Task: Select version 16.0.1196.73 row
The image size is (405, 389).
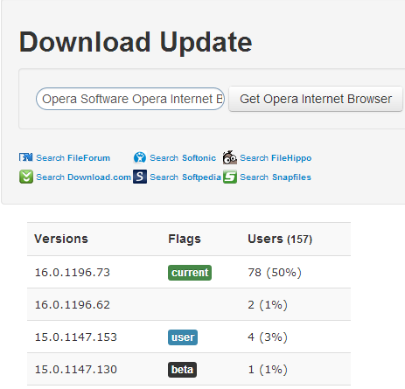Action: point(189,272)
